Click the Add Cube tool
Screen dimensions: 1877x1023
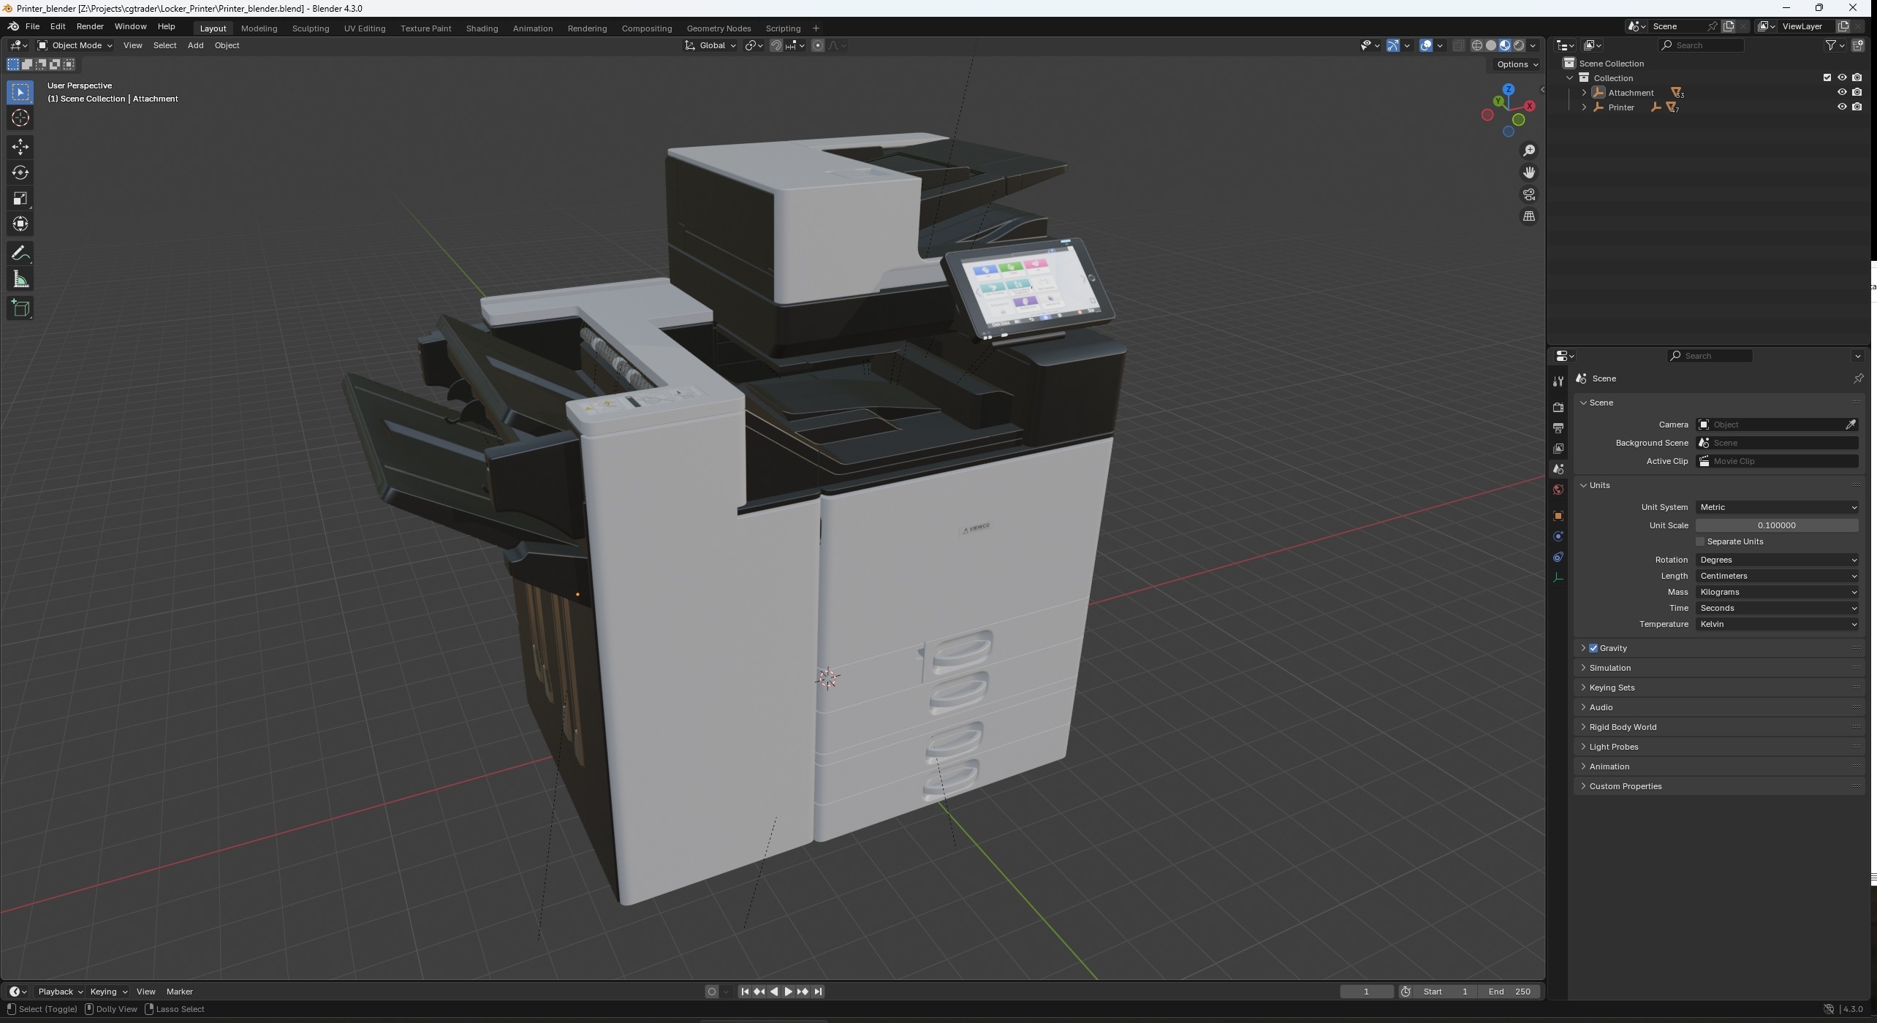(20, 308)
